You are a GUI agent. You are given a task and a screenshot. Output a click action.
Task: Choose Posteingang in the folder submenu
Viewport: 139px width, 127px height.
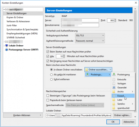click(x=123, y=74)
